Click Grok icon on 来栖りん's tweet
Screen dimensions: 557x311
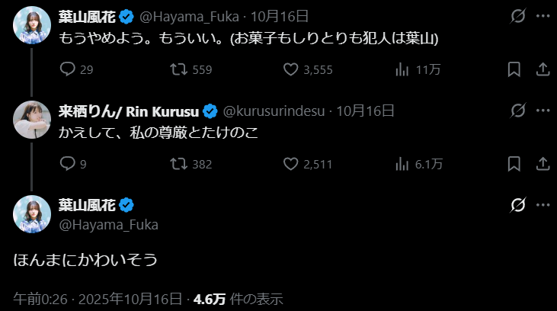[x=518, y=111]
